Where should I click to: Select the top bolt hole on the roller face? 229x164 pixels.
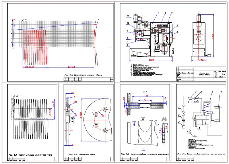pos(105,109)
